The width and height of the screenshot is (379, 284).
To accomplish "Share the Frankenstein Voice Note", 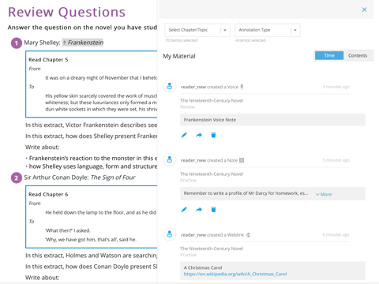I will [x=199, y=135].
